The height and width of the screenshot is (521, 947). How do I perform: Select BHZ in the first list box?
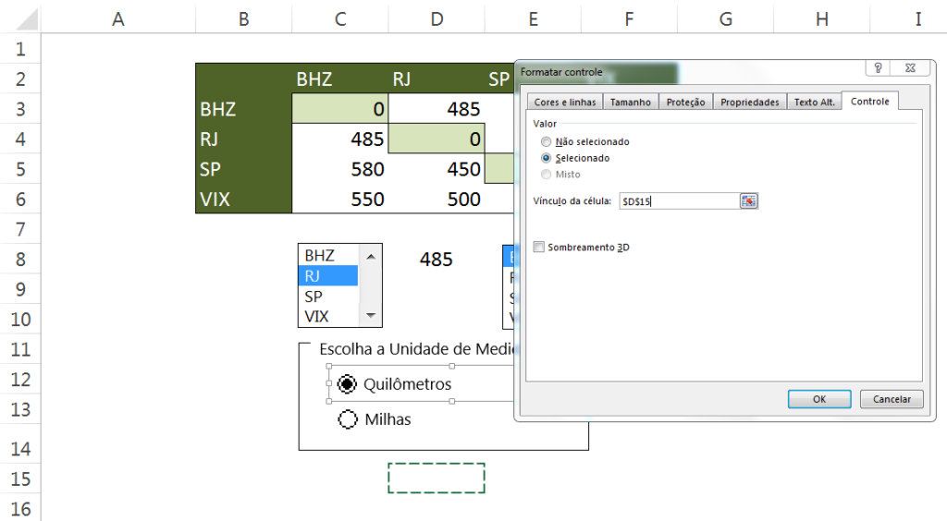pyautogui.click(x=328, y=256)
